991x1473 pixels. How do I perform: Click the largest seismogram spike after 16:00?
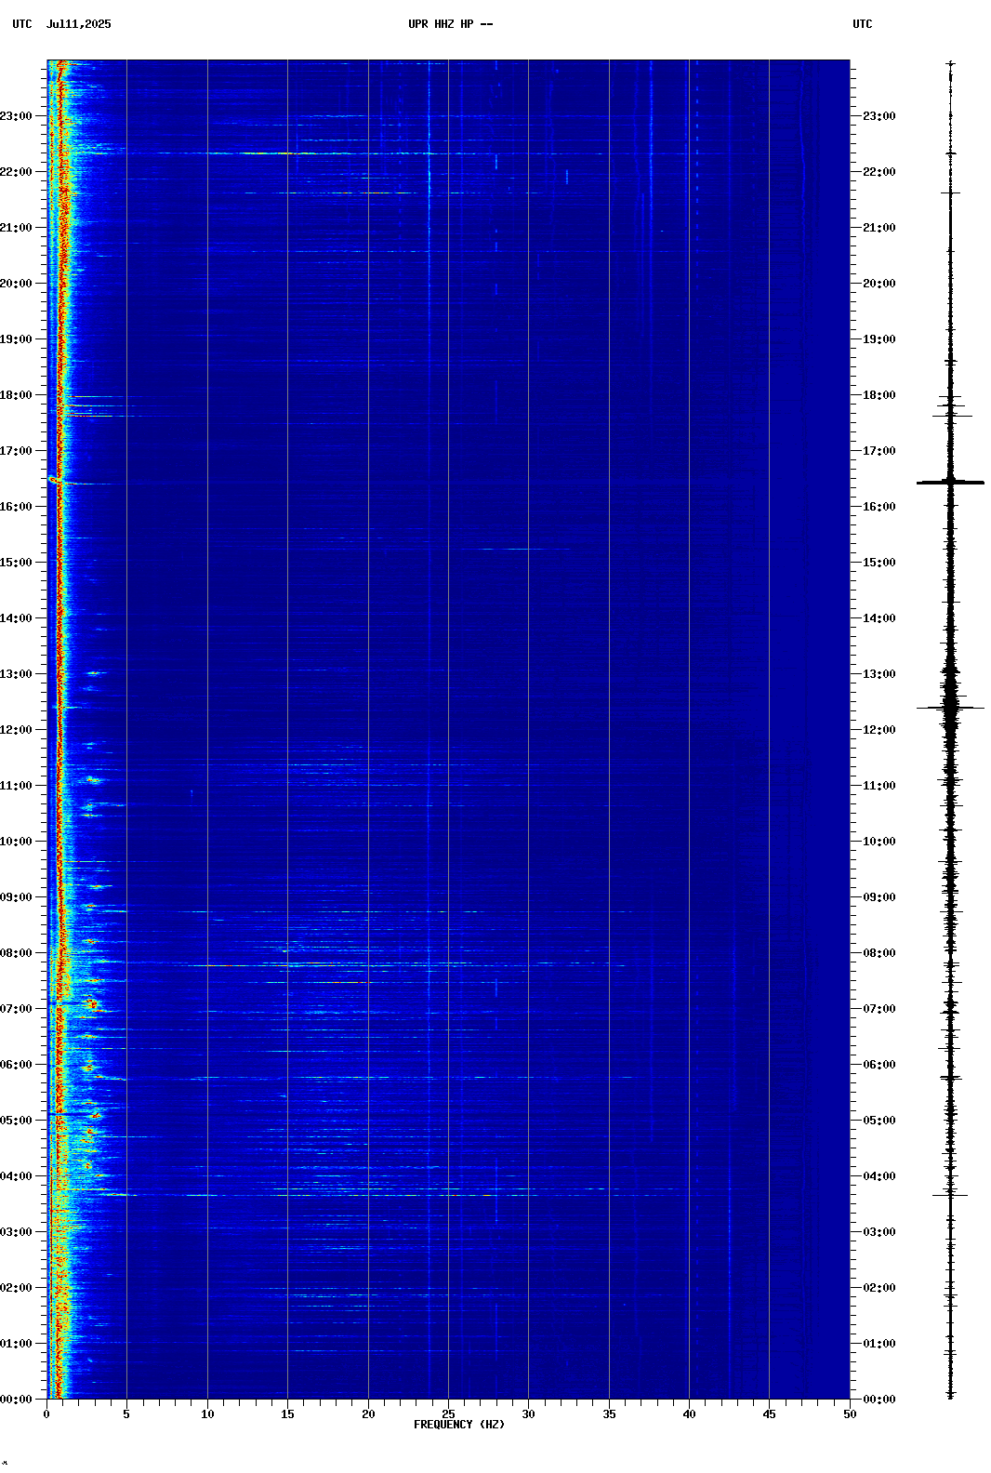tap(950, 483)
